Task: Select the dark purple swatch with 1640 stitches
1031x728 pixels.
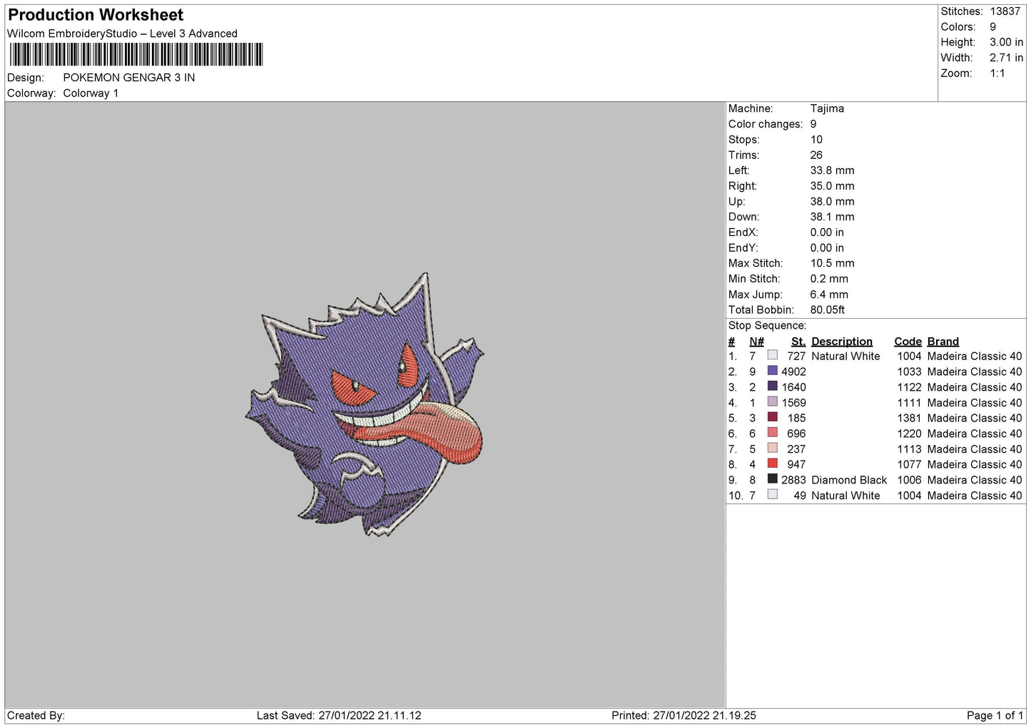Action: pos(772,386)
